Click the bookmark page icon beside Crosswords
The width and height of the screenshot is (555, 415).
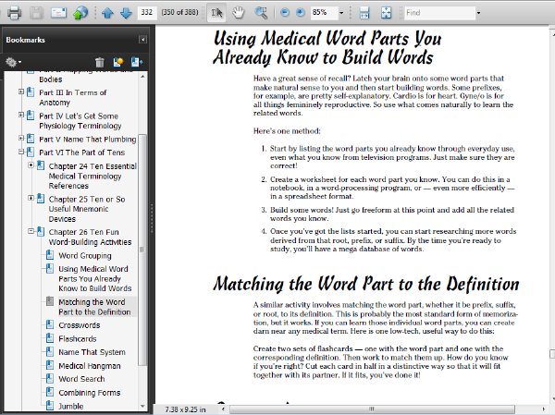coord(50,324)
